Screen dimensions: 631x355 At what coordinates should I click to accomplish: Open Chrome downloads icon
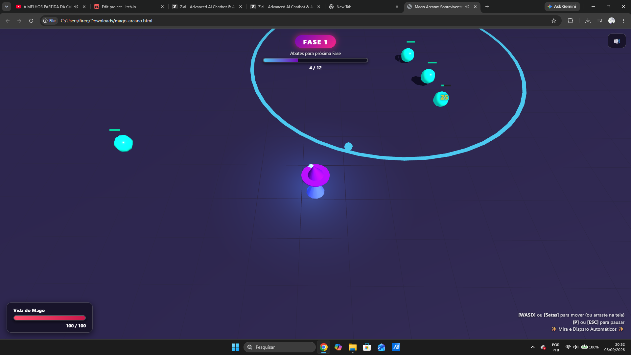tap(588, 21)
